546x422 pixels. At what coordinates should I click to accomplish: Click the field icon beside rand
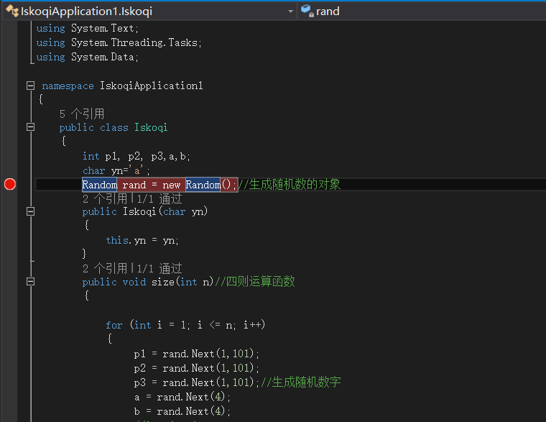click(x=307, y=11)
